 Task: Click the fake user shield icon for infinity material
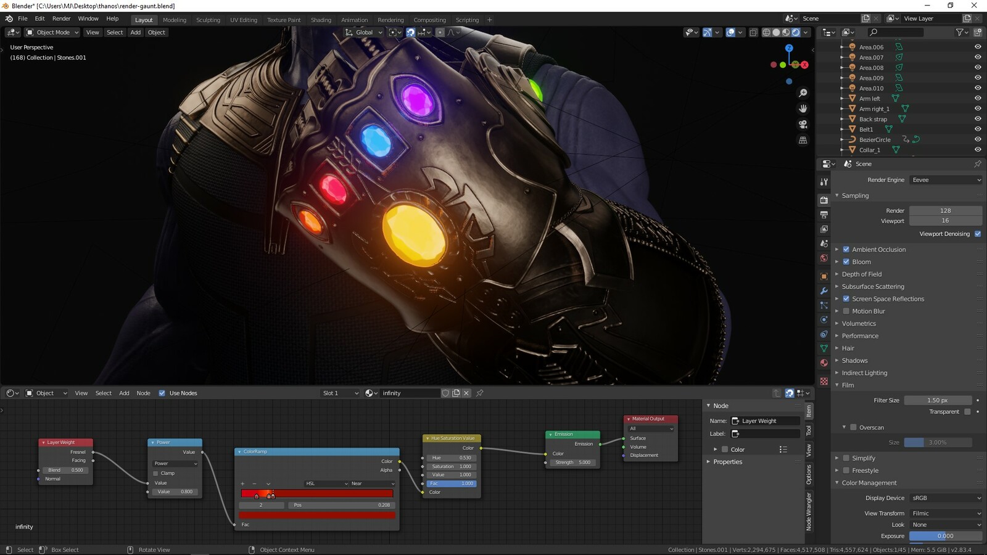(x=445, y=393)
